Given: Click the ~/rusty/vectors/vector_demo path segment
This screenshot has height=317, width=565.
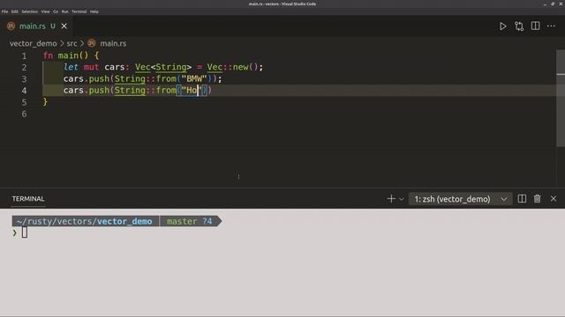Looking at the screenshot, I should pyautogui.click(x=85, y=221).
